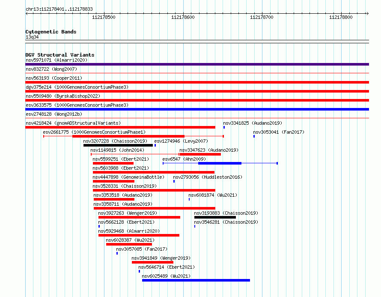Click the small blue nsv3057085 marker
381x297 pixels.
pos(117,253)
